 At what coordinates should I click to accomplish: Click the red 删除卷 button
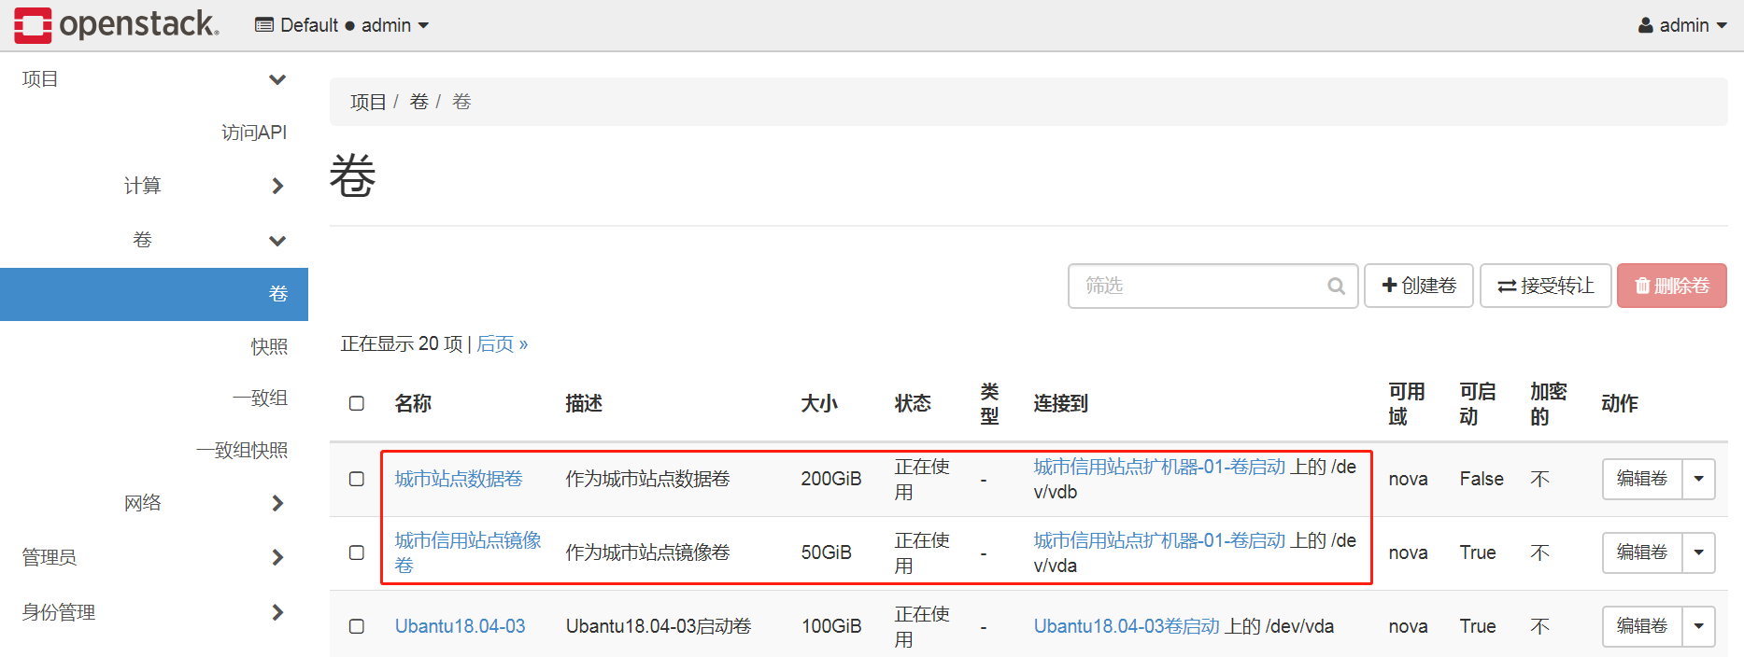(x=1672, y=286)
